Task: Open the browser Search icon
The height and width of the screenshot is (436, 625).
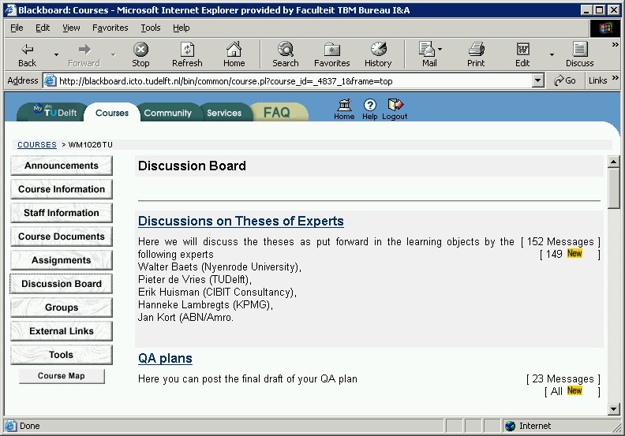Action: [285, 54]
